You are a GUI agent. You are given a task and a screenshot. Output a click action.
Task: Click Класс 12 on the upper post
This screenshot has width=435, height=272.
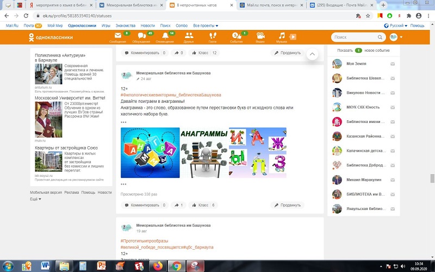point(204,53)
